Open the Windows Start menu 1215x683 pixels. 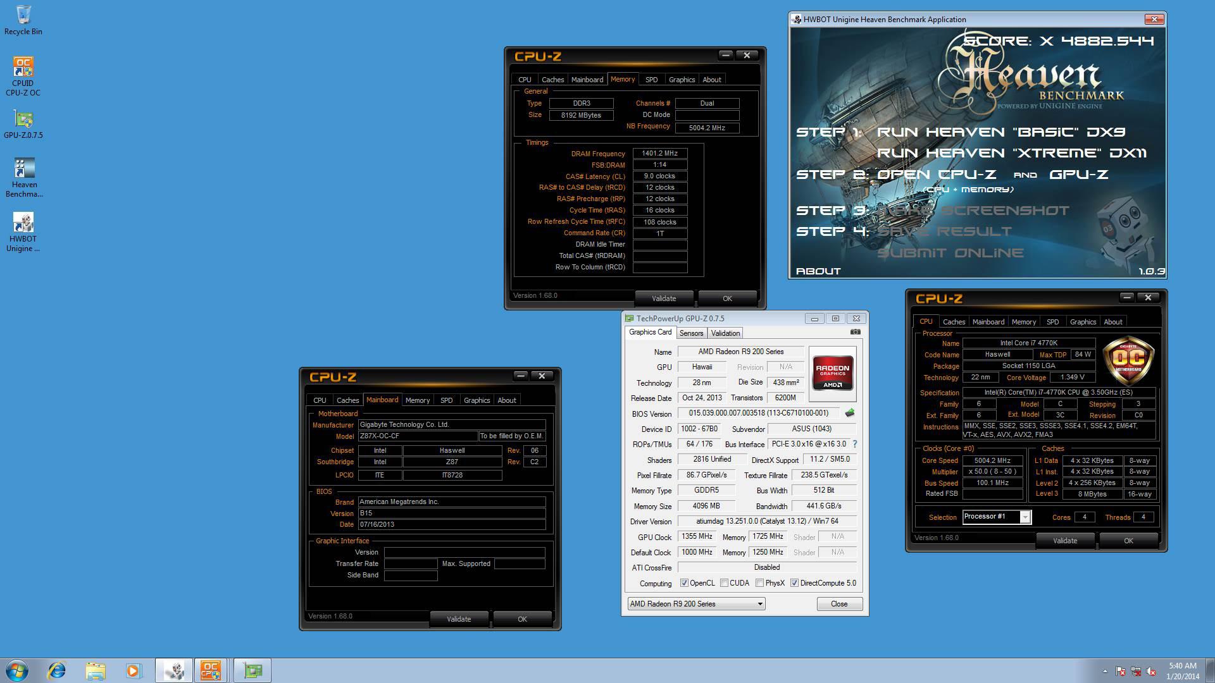(17, 670)
